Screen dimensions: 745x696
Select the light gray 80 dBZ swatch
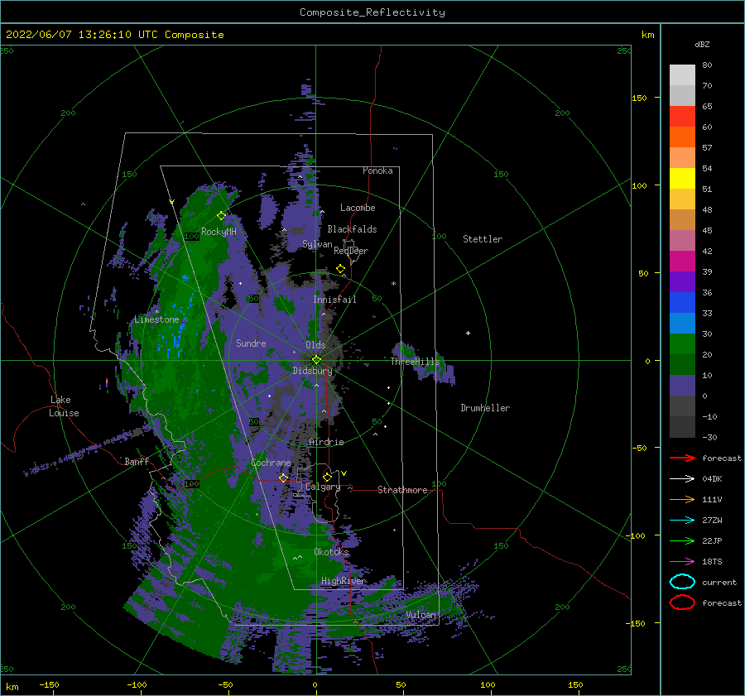tap(682, 74)
